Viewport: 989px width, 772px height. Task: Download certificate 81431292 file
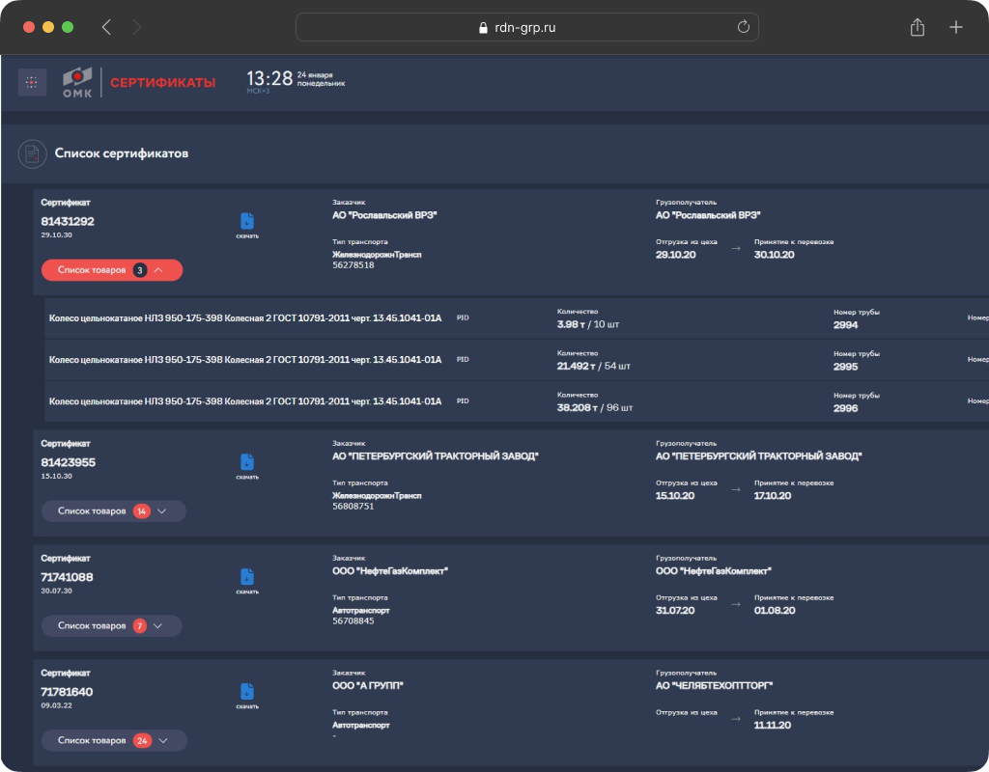[247, 226]
